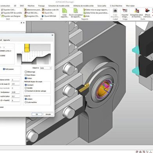Click the tool number field
This screenshot has width=153, height=153.
point(8,47)
